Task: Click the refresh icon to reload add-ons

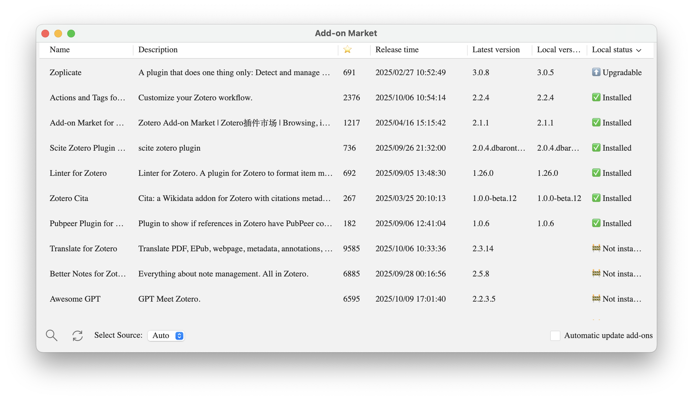Action: pos(77,335)
